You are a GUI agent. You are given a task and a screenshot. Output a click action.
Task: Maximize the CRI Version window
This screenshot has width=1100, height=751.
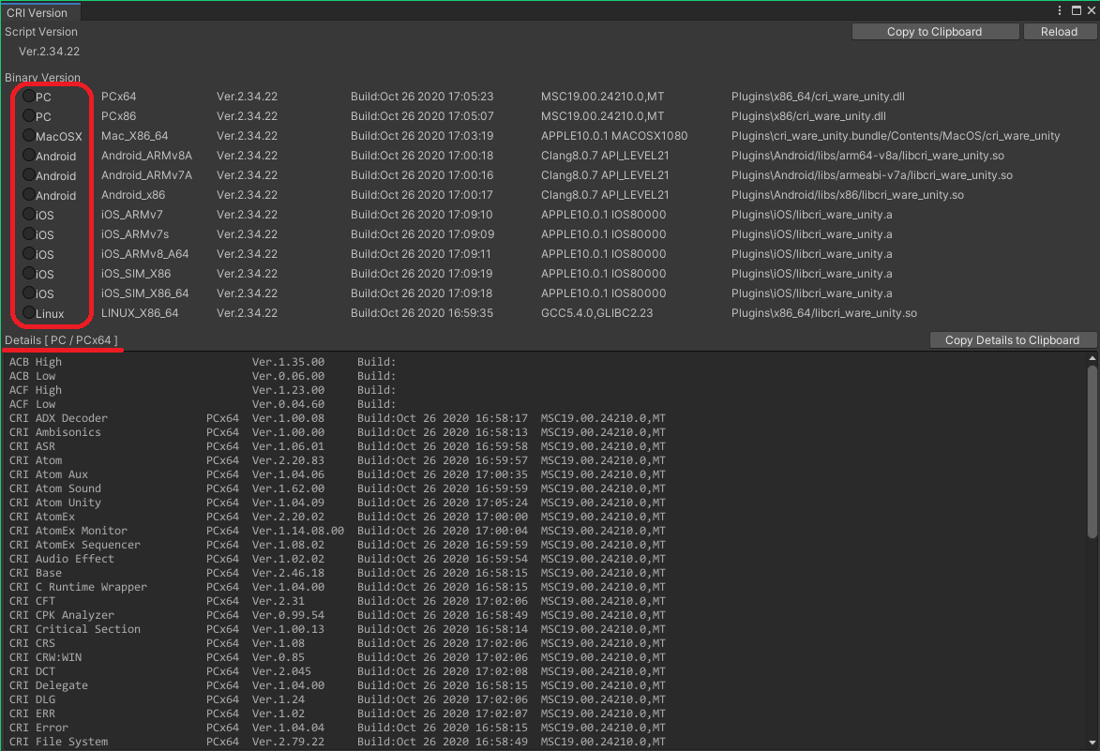[1075, 11]
